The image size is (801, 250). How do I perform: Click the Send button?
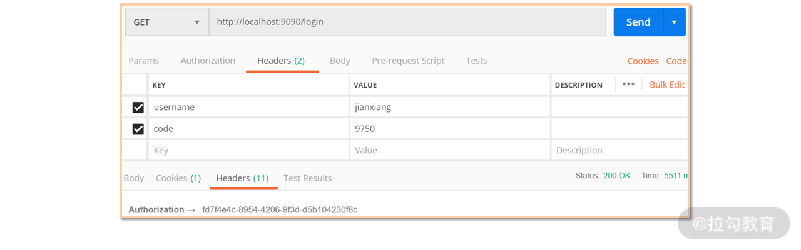638,22
